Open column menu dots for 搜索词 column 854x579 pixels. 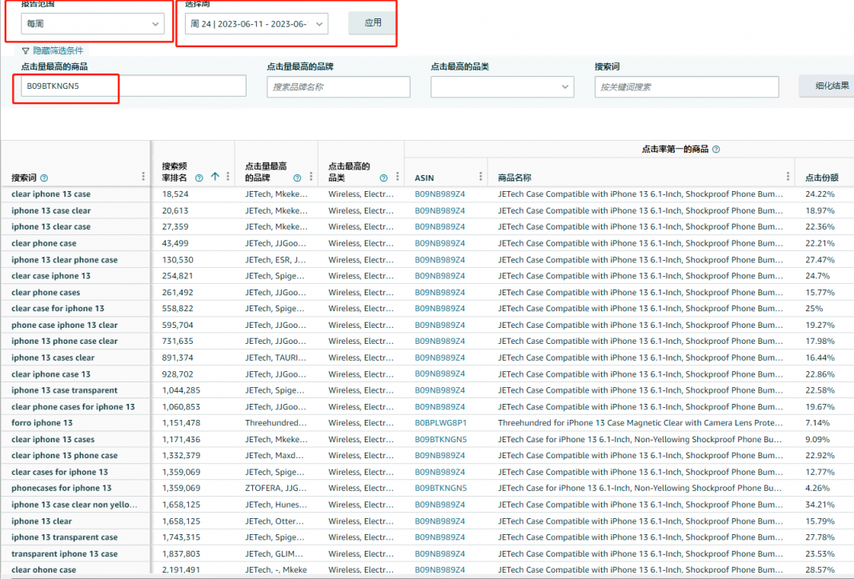(x=144, y=177)
